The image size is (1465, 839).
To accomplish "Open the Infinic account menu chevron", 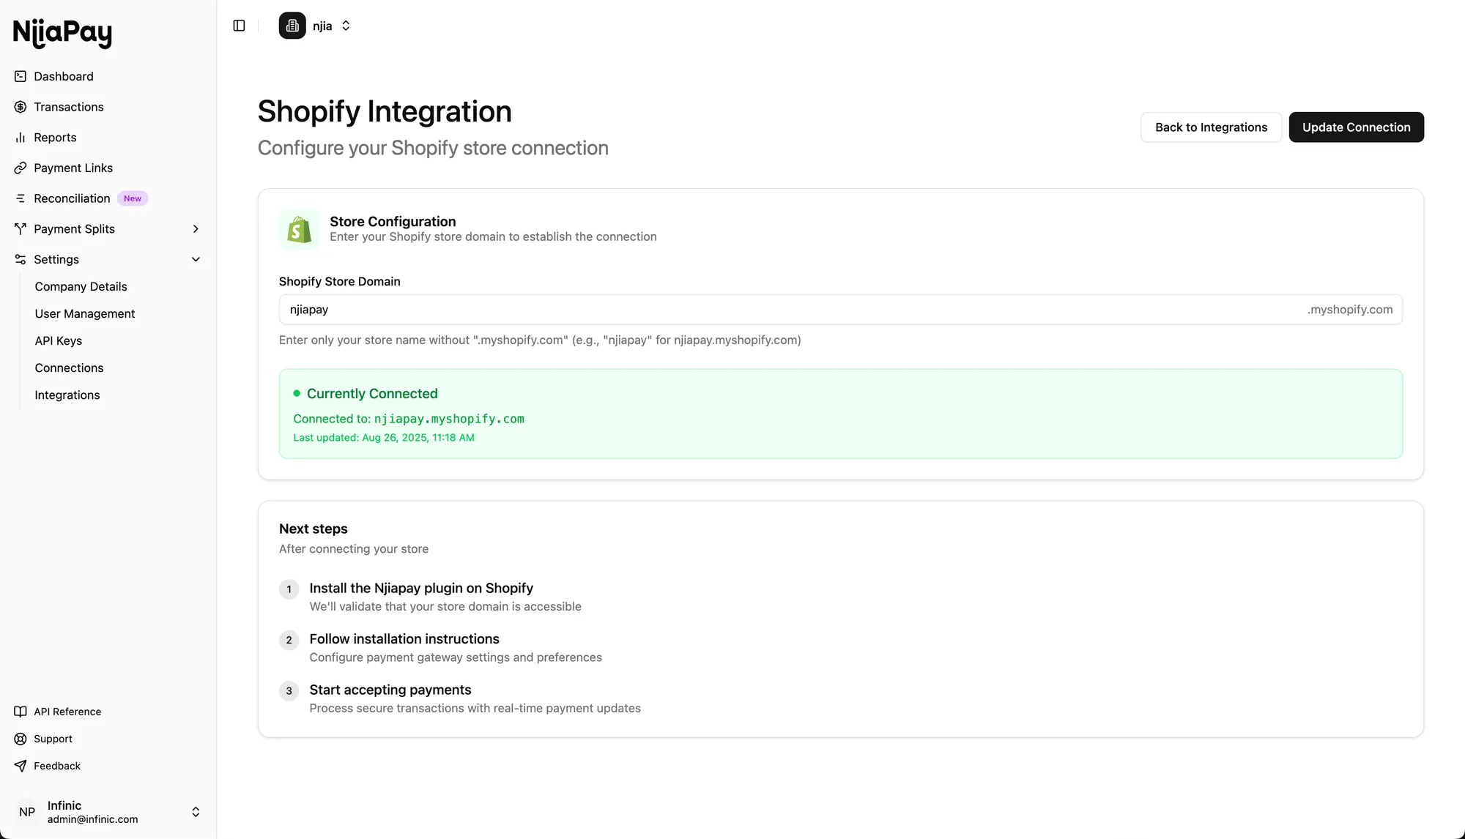I will pos(196,812).
